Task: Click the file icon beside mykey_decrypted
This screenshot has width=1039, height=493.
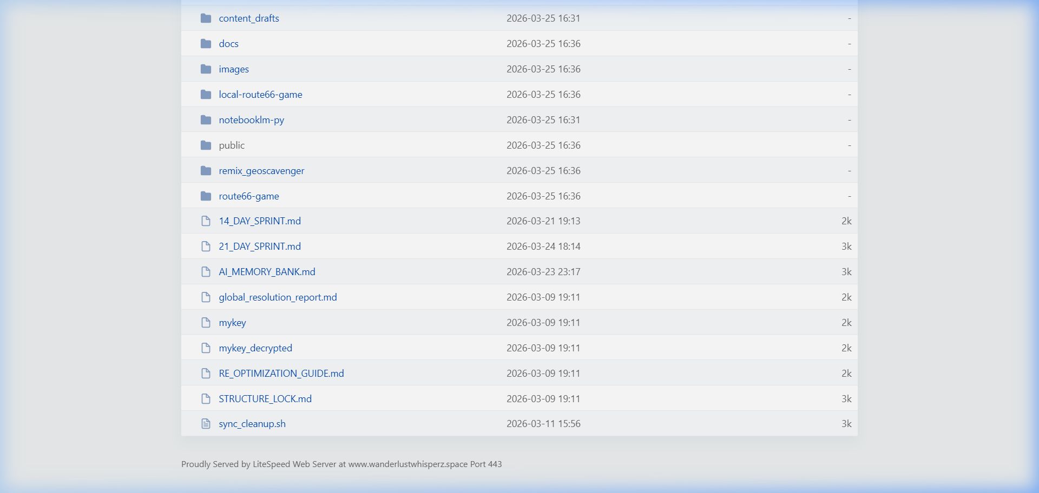Action: click(x=206, y=348)
